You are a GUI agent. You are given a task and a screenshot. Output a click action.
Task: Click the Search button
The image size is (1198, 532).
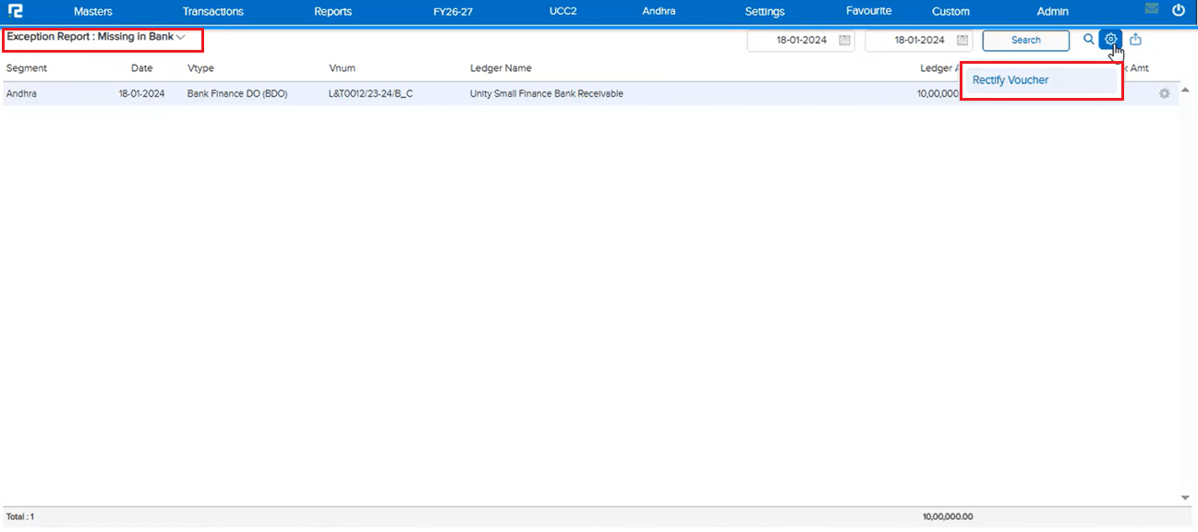coord(1026,41)
